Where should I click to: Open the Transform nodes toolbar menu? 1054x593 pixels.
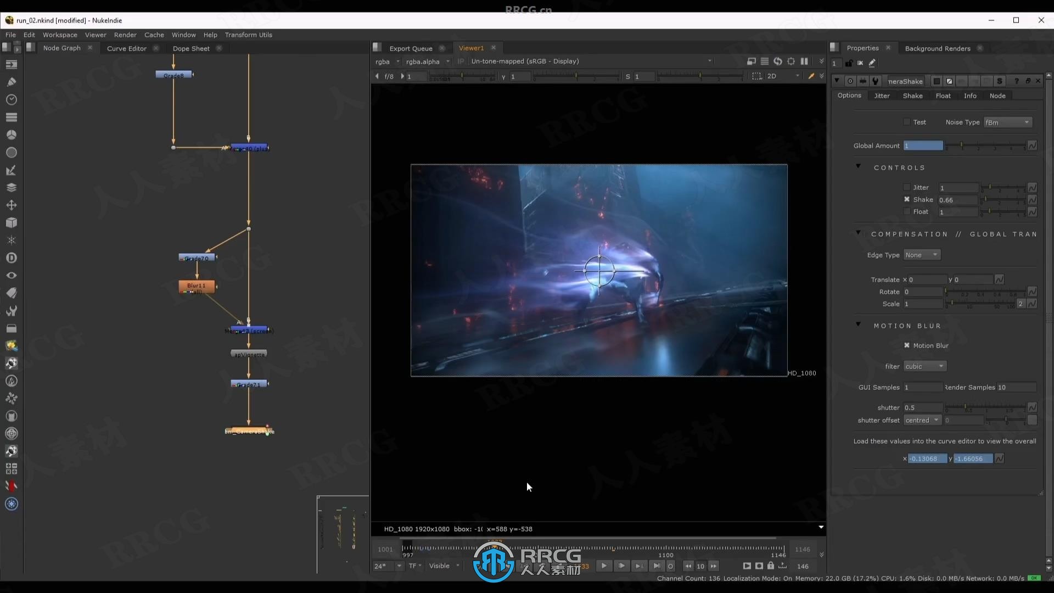click(x=11, y=205)
